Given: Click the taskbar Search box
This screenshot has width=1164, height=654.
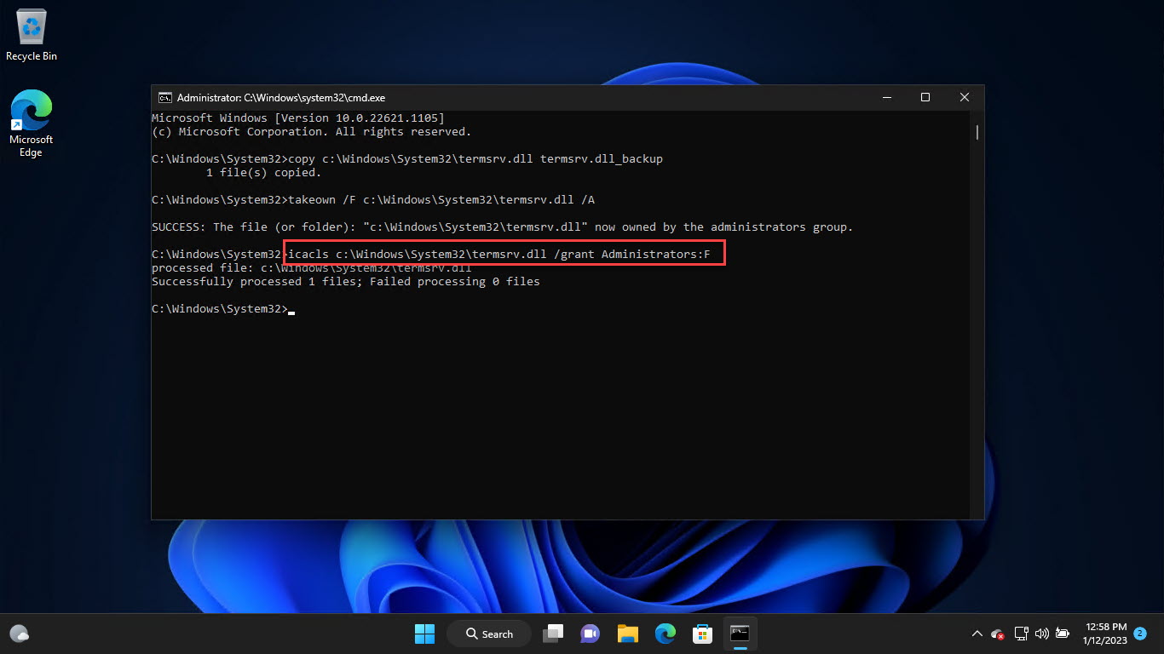Looking at the screenshot, I should click(x=489, y=634).
